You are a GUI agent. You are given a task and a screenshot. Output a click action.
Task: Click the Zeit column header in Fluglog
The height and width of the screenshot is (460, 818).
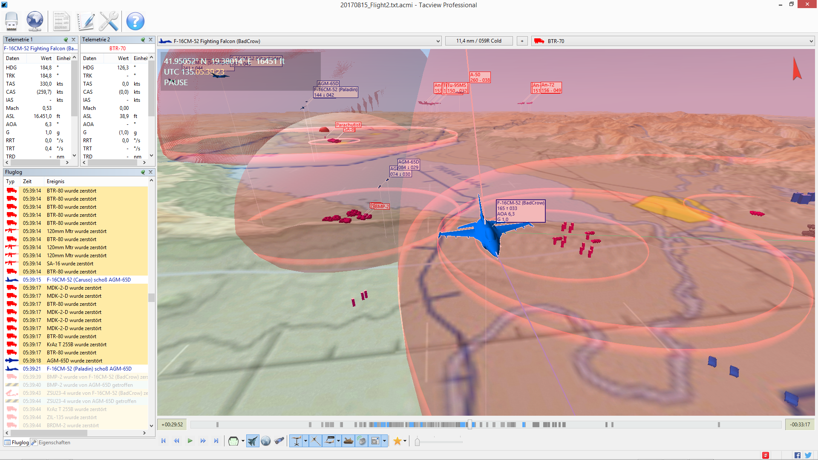27,181
